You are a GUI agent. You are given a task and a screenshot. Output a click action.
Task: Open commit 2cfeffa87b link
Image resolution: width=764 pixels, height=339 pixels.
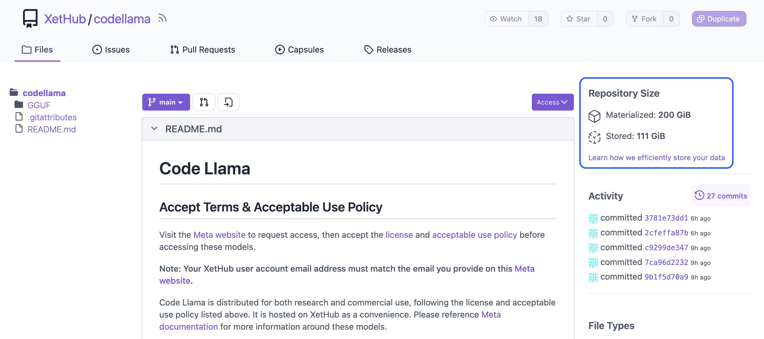pyautogui.click(x=666, y=233)
